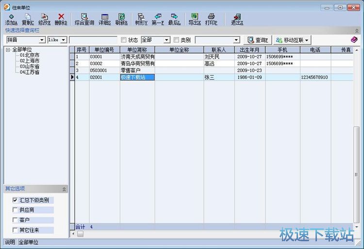Click the 复制C copy toolbar icon
This screenshot has height=249, width=364.
28,19
